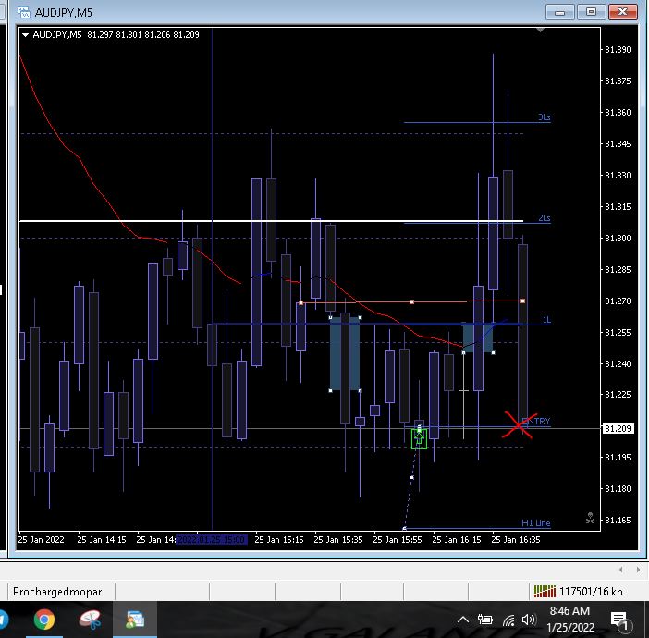Viewport: 649px width, 638px height.
Task: Click the 8:46 AM clock in taskbar
Action: coord(569,619)
